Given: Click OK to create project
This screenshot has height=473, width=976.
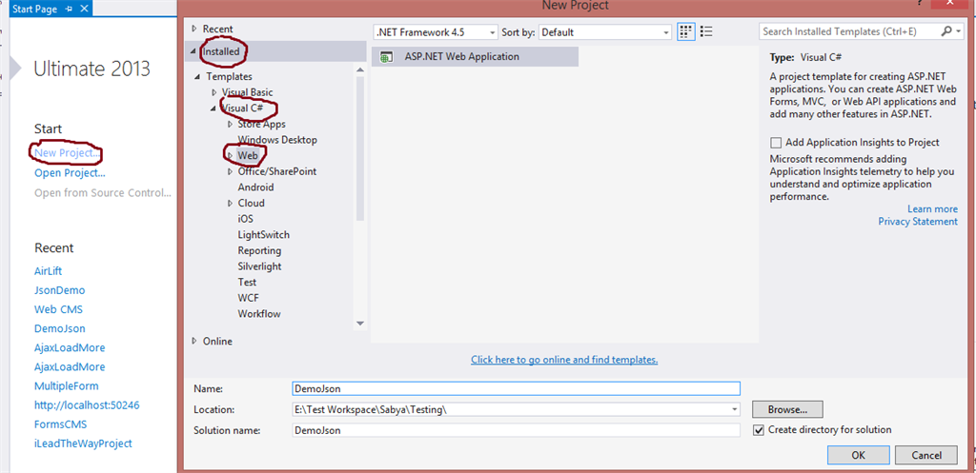Looking at the screenshot, I should tap(859, 455).
